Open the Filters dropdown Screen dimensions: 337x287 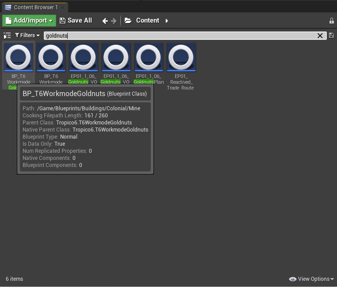(27, 35)
